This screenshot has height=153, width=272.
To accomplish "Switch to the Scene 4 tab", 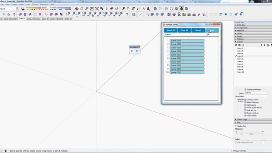I will tap(45, 19).
